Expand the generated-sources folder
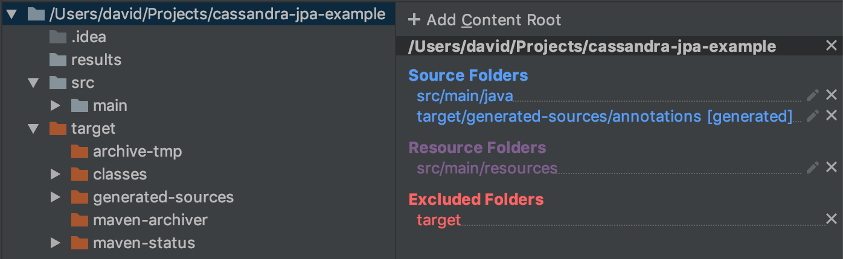Viewport: 843px width, 259px height. click(56, 197)
